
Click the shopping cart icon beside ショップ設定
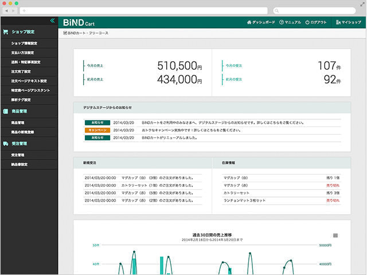[6, 32]
